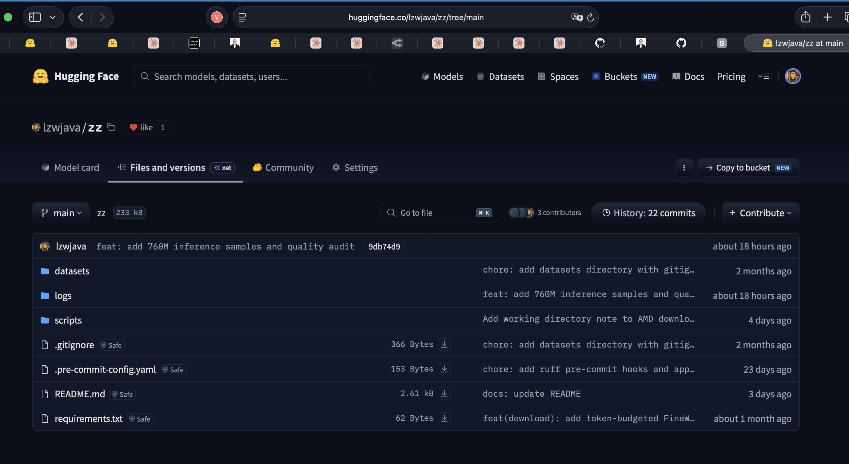This screenshot has height=464, width=849.
Task: Click the Copy to bucket button
Action: (x=748, y=167)
